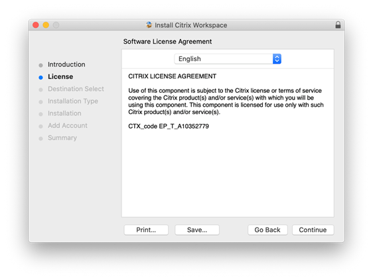Click Save... to save the license
The height and width of the screenshot is (280, 373).
(197, 230)
